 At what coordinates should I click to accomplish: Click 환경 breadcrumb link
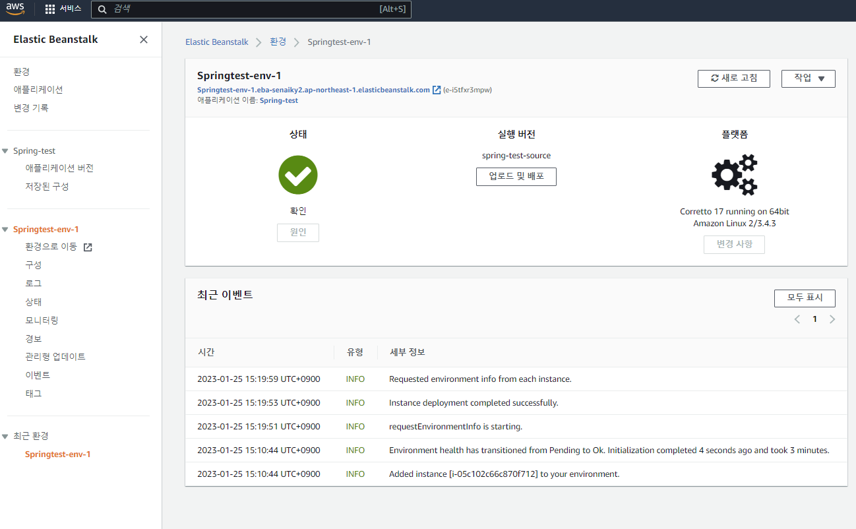pyautogui.click(x=278, y=42)
